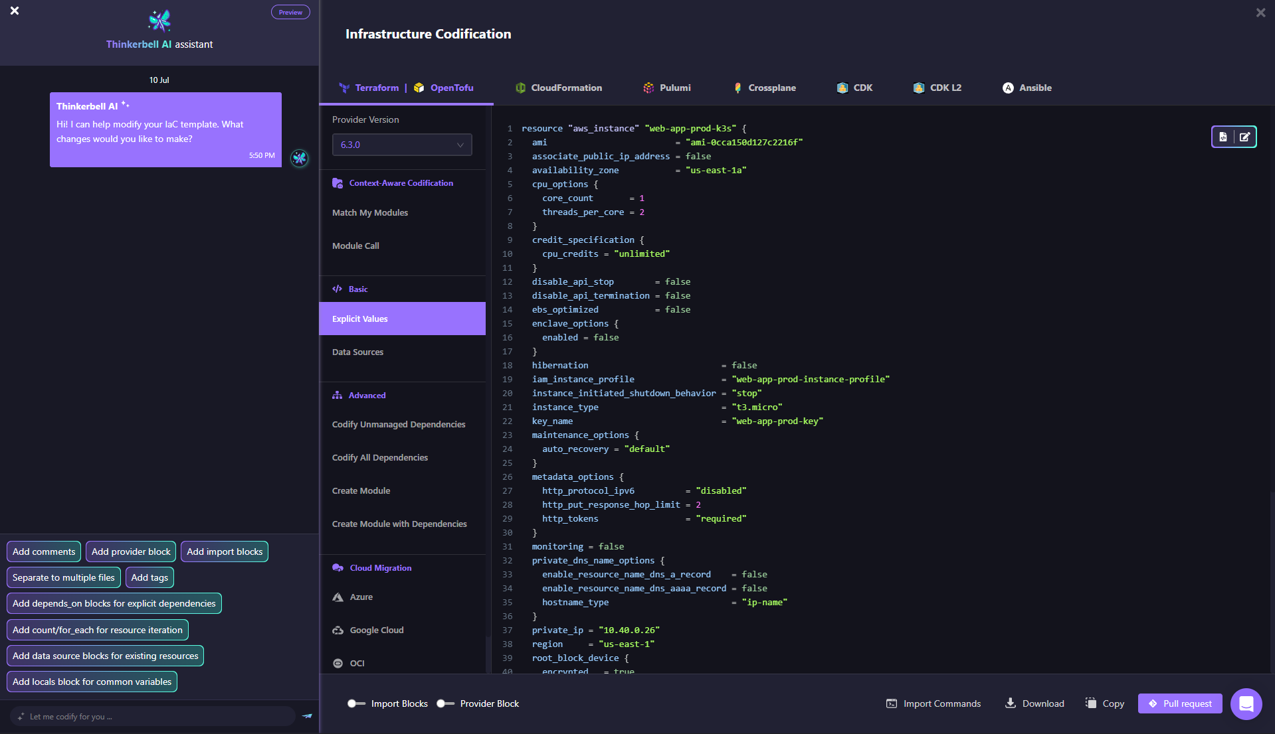Select Module Call option
Screen dimensions: 1275x734
402,246
